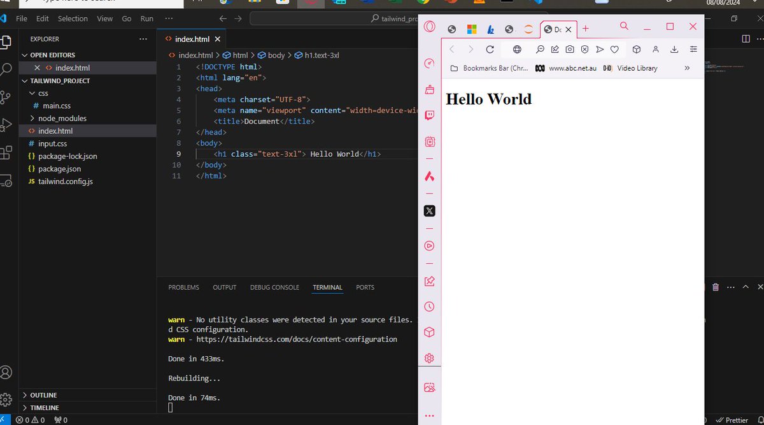Show more bookmarks with the double chevron
764x425 pixels.
coord(687,68)
